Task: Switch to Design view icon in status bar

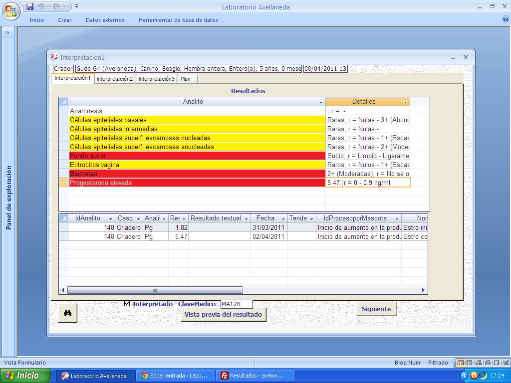Action: (505, 363)
